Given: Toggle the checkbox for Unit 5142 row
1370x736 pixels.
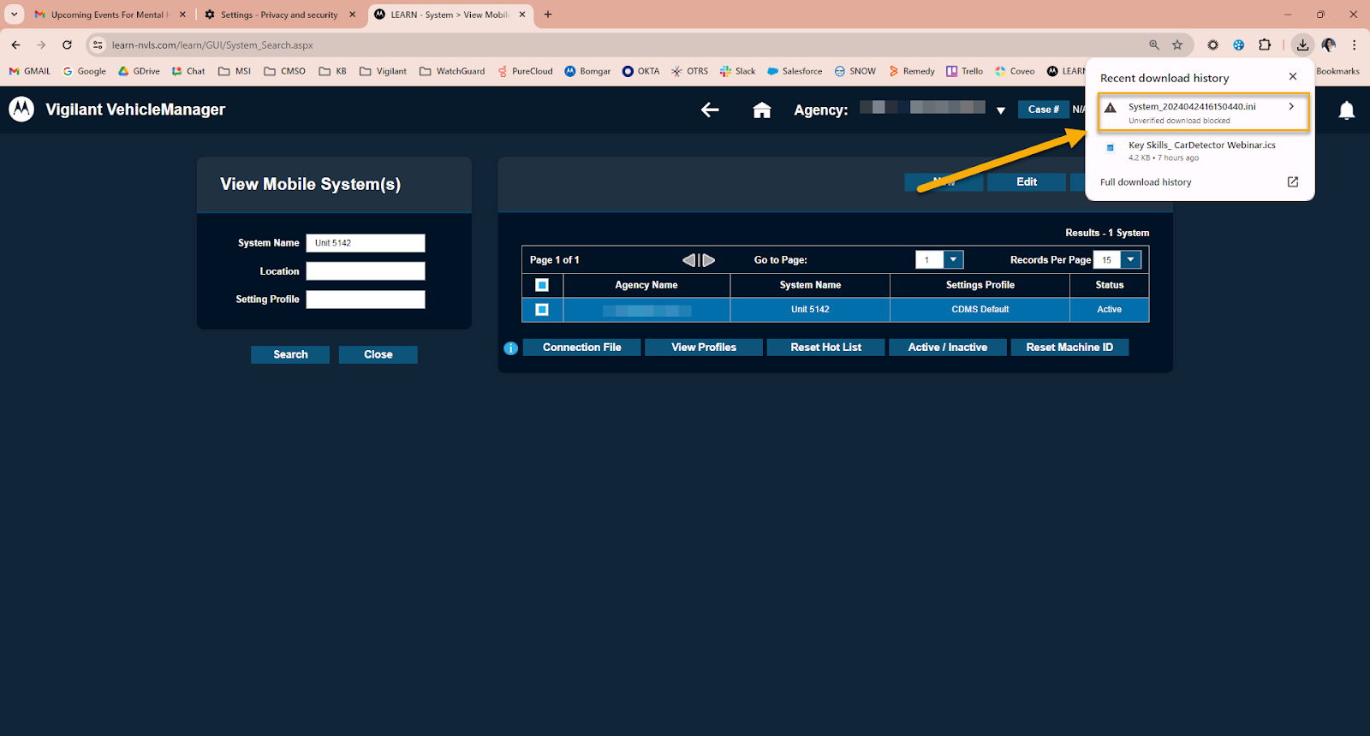Looking at the screenshot, I should tap(542, 310).
